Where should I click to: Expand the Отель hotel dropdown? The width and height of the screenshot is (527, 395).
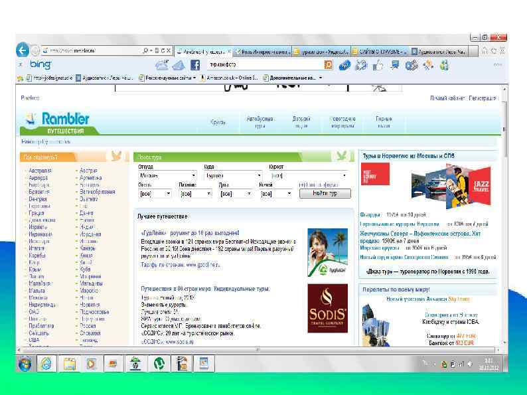[x=168, y=194]
